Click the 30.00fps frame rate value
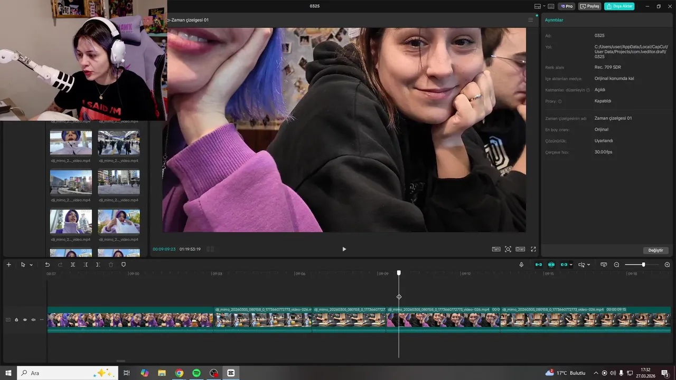The height and width of the screenshot is (380, 676). tap(603, 152)
